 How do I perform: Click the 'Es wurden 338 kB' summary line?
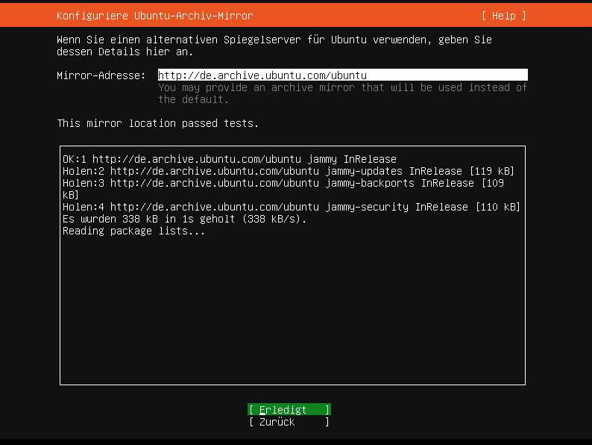pos(185,219)
